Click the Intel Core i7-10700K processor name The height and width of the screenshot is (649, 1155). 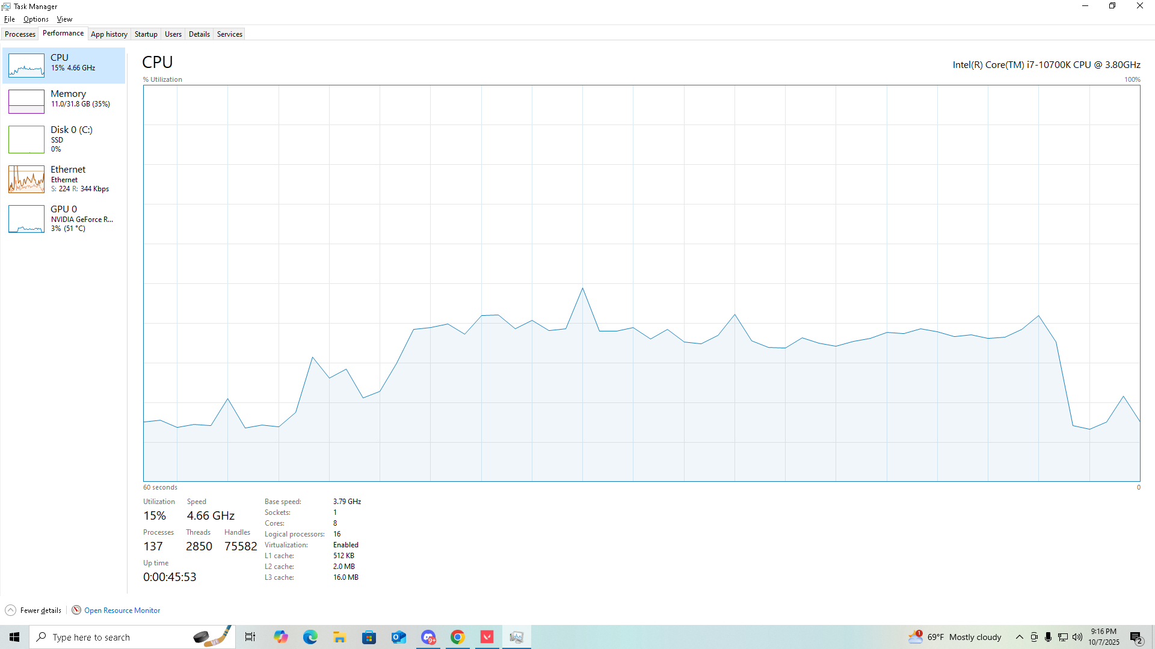pos(1046,65)
